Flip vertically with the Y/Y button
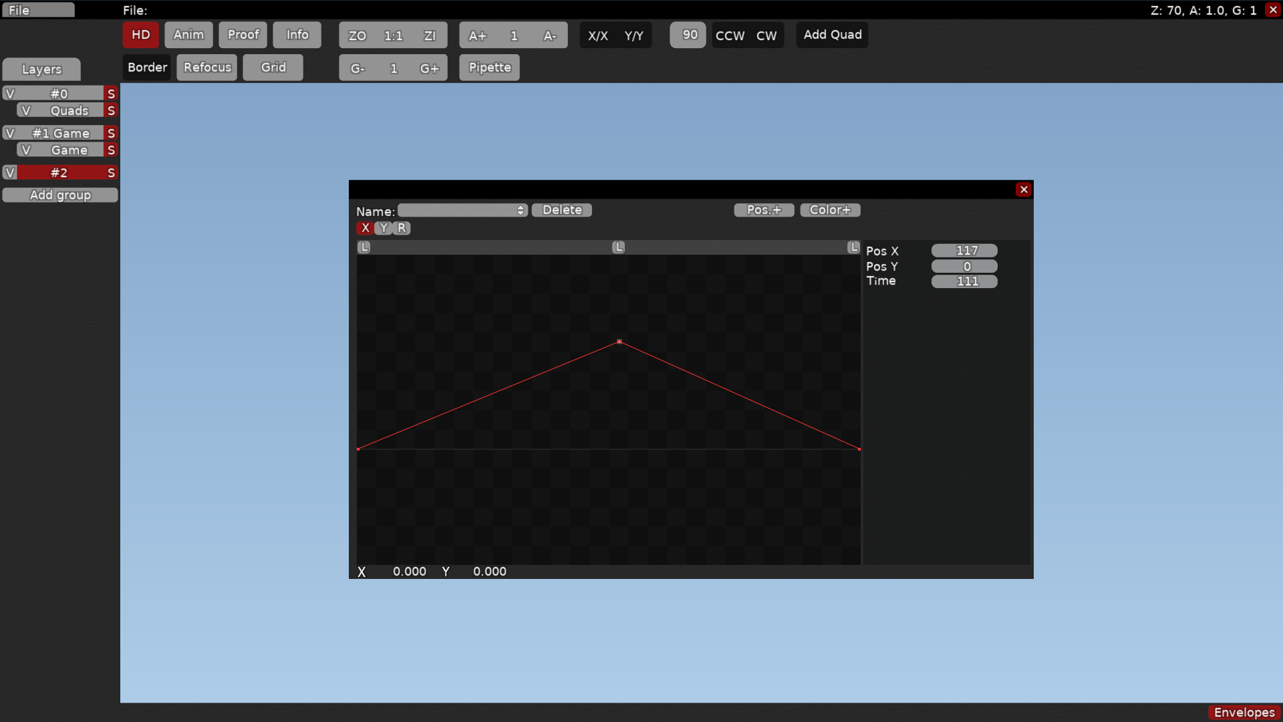Screen dimensions: 1283x722 point(633,35)
